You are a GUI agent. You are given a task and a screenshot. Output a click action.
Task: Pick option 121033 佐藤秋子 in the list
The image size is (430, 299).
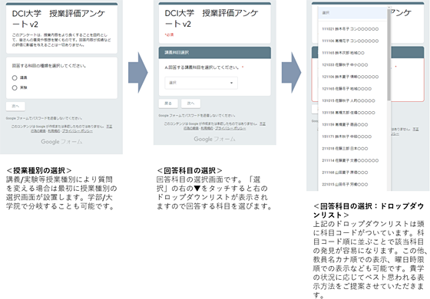[x=352, y=65]
